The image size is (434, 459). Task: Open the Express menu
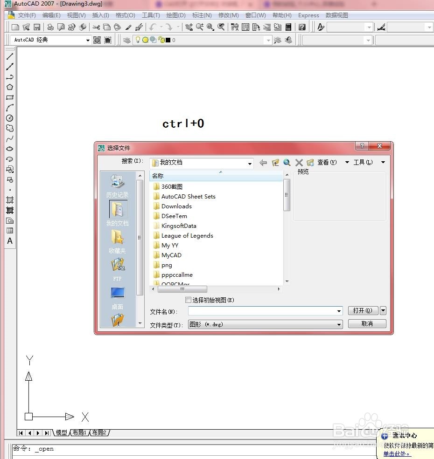tap(308, 15)
